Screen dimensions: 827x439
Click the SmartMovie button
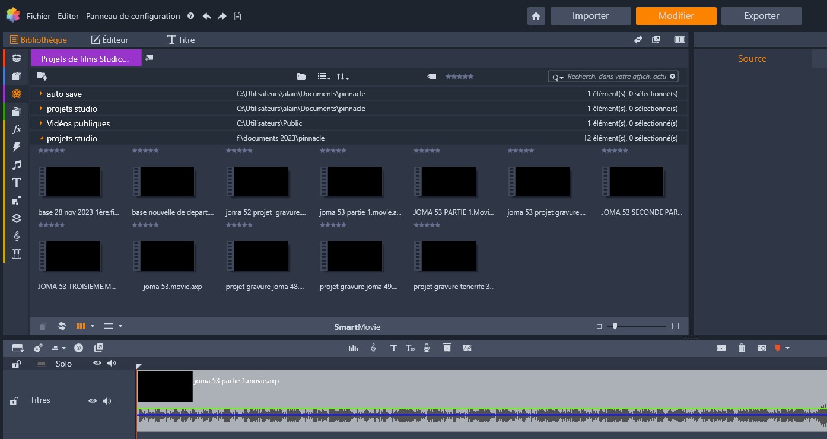[357, 327]
